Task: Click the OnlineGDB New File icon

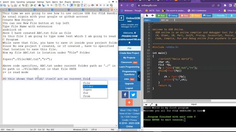Action: click(147, 15)
